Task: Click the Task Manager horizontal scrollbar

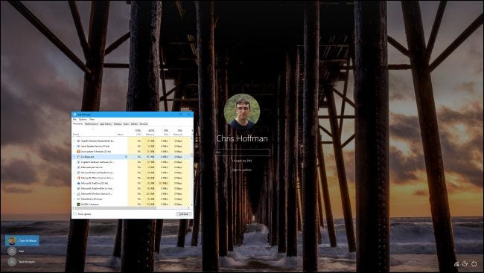Action: [131, 208]
